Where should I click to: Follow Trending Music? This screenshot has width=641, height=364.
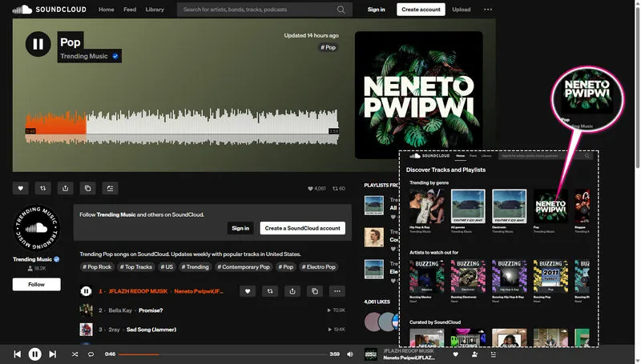point(36,285)
